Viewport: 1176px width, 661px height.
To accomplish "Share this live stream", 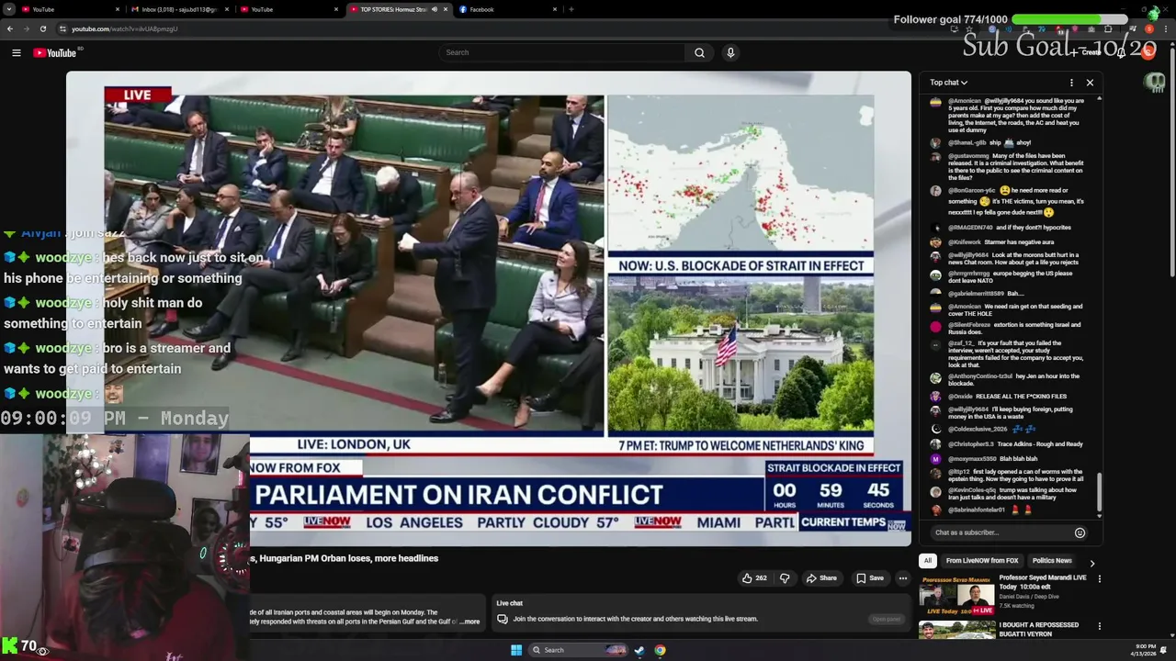I will click(821, 578).
